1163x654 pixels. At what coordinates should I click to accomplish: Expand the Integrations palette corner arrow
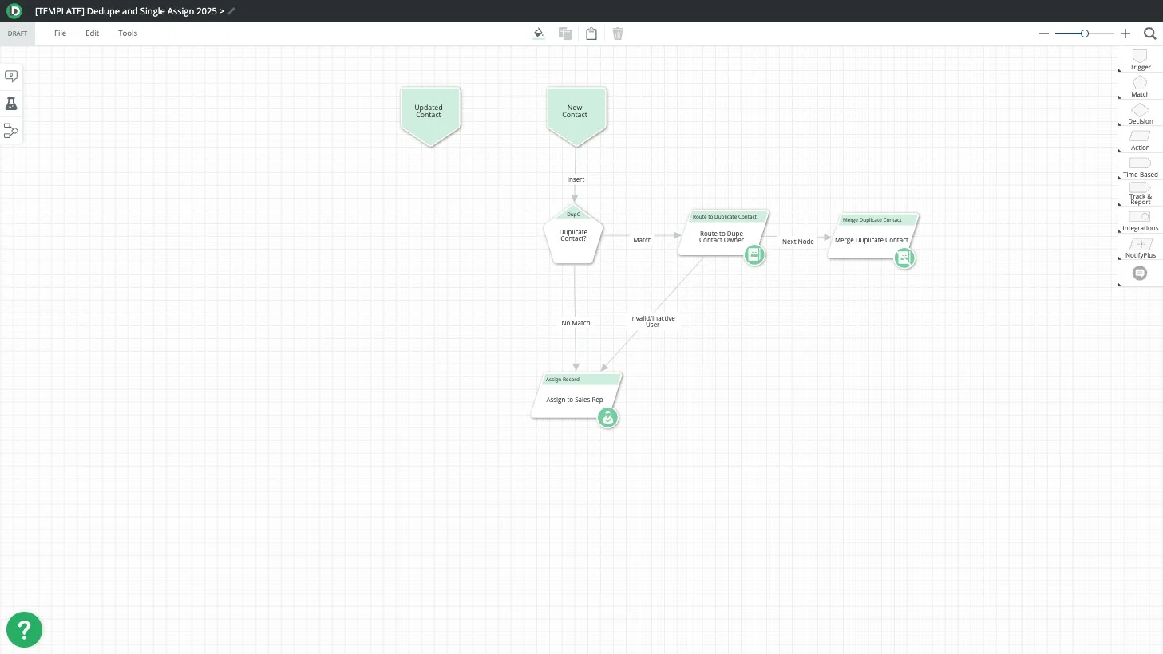pos(1120,232)
